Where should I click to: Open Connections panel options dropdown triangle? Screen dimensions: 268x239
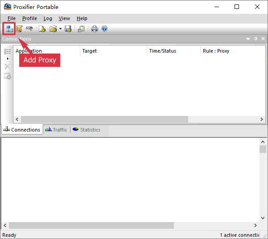click(x=248, y=39)
